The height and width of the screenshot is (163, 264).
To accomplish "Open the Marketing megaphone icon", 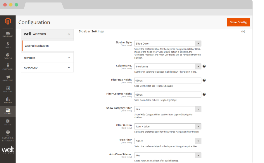I will 8,78.
